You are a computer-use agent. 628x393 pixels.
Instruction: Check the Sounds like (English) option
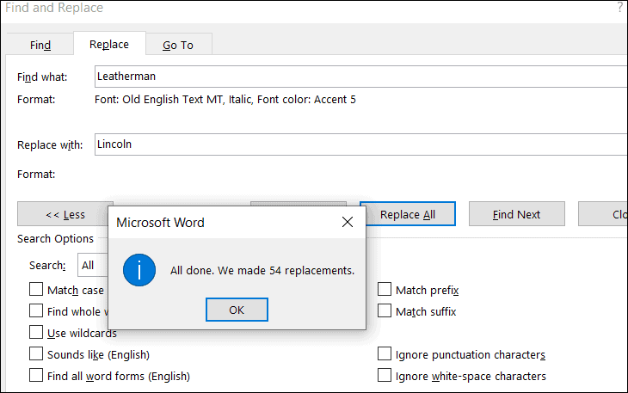pyautogui.click(x=36, y=354)
